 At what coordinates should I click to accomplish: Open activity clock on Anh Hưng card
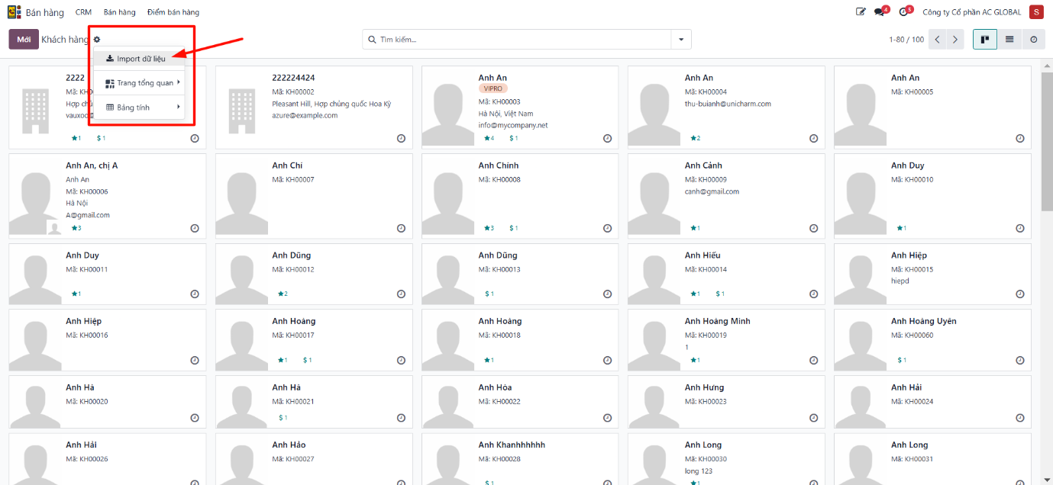(813, 418)
